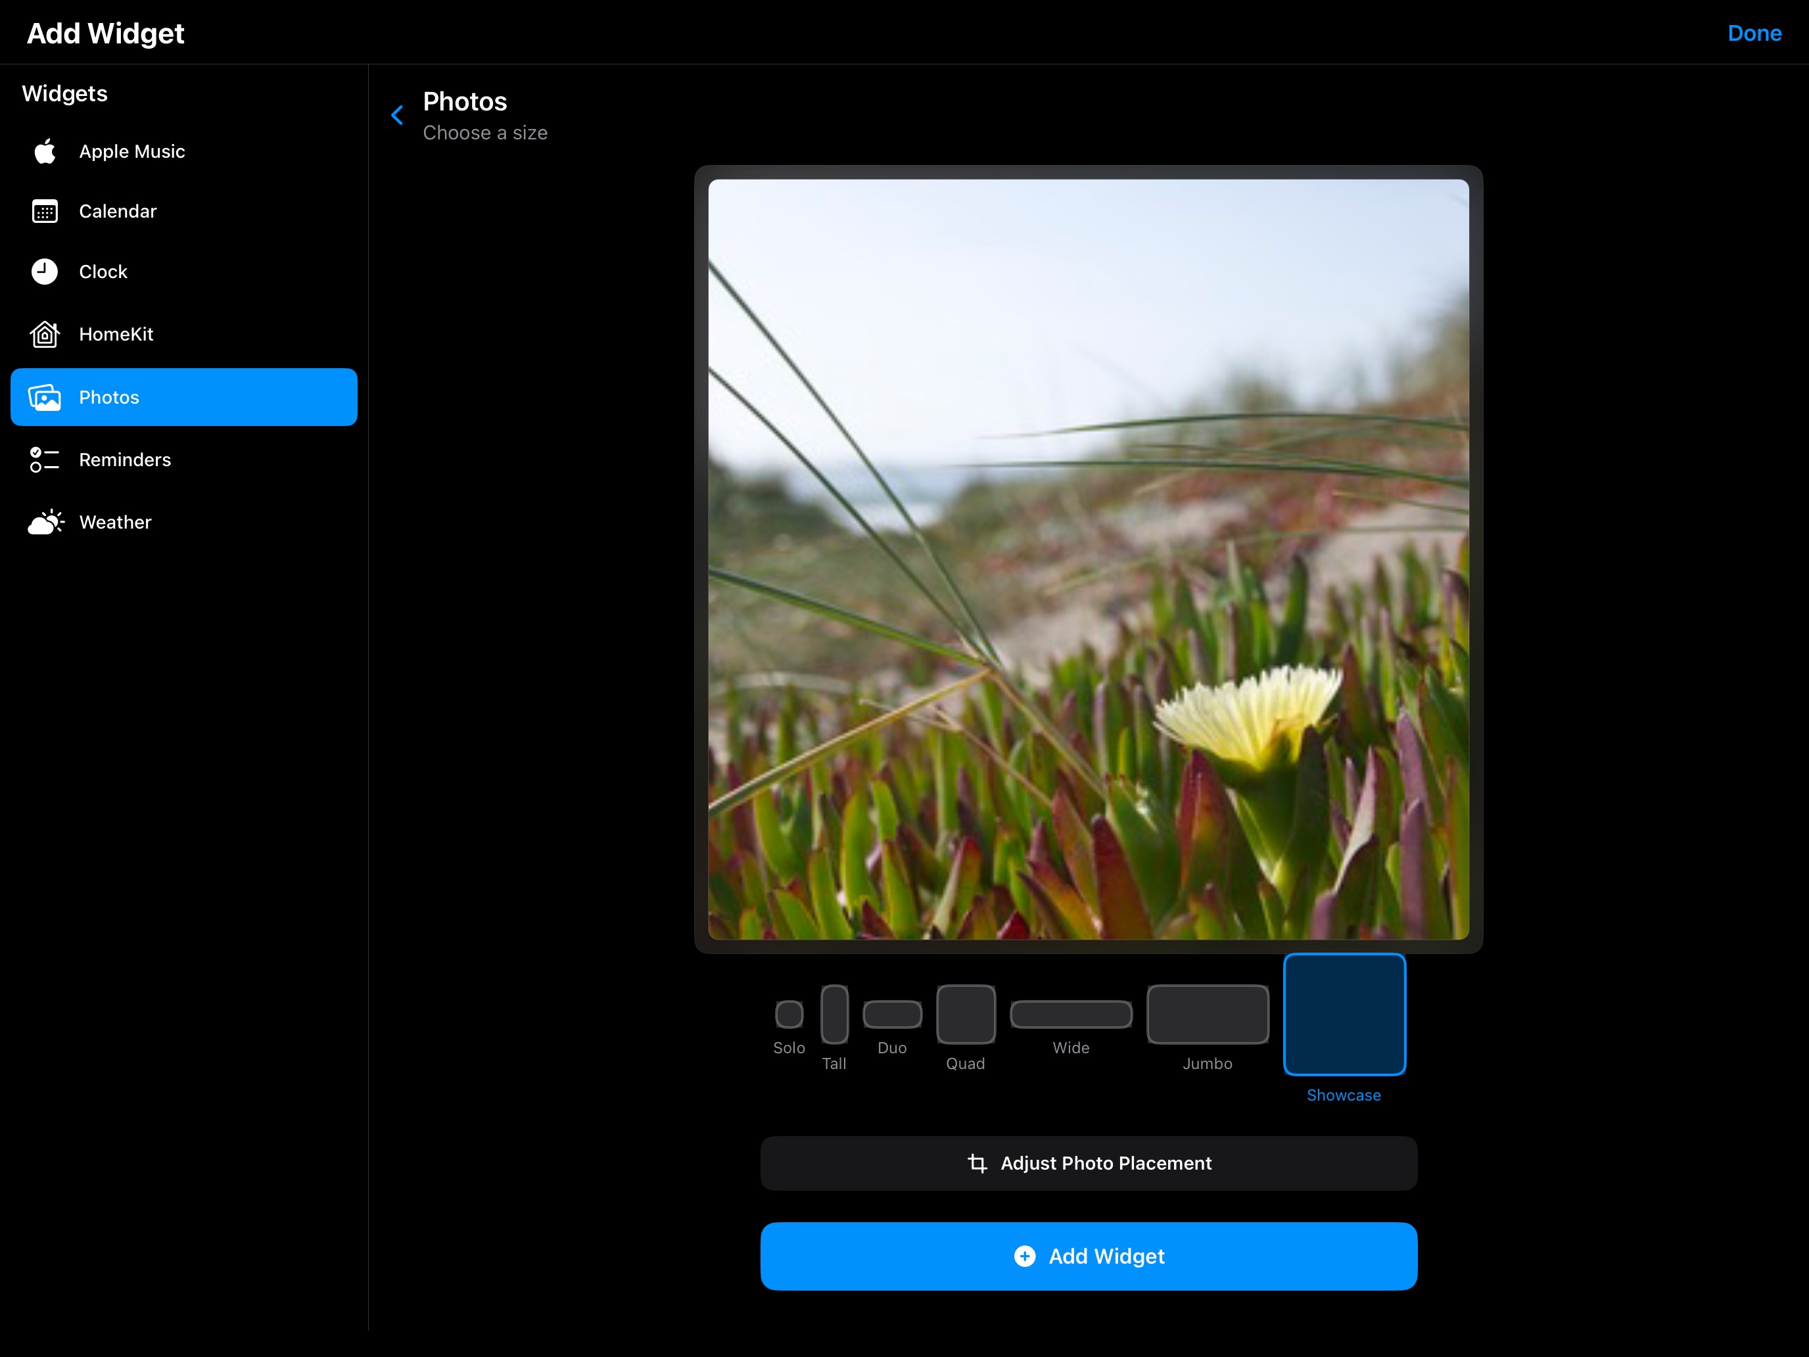Image resolution: width=1809 pixels, height=1357 pixels.
Task: Select the Solo widget size
Action: coord(789,1014)
